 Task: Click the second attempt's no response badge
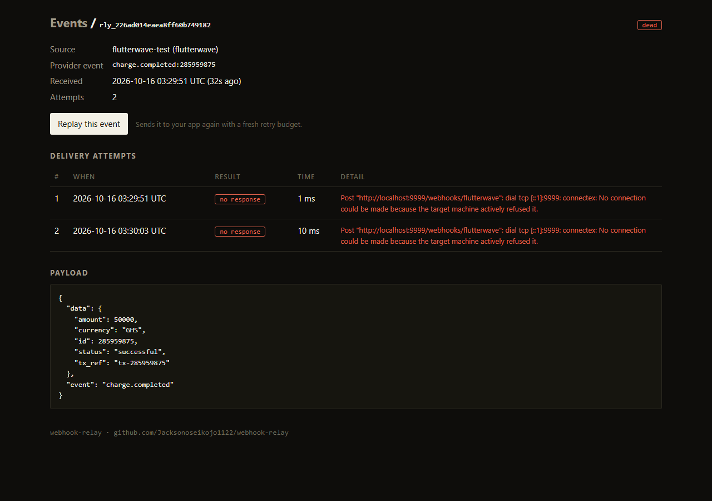point(240,232)
